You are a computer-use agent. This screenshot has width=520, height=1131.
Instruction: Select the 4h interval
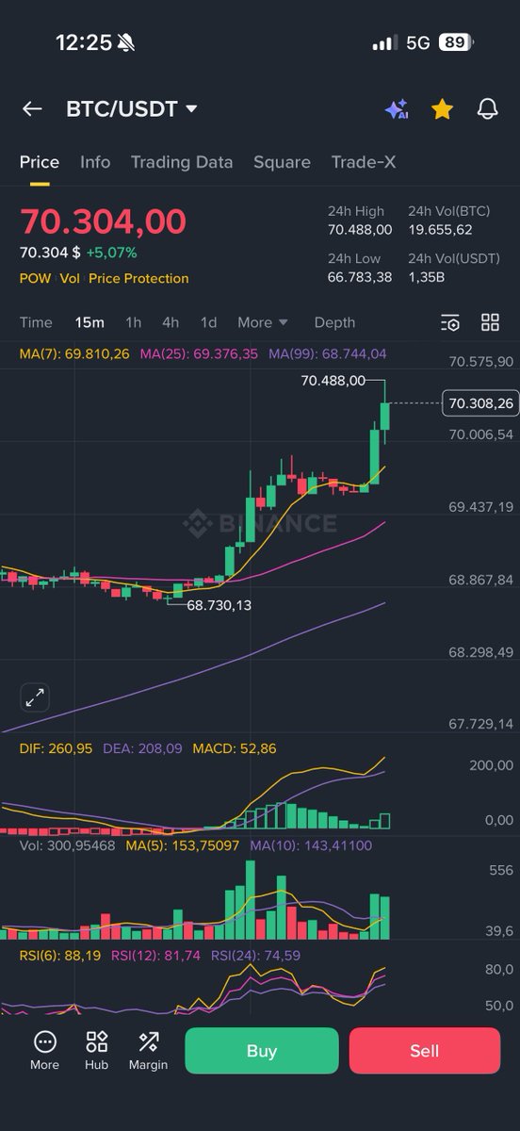[171, 322]
